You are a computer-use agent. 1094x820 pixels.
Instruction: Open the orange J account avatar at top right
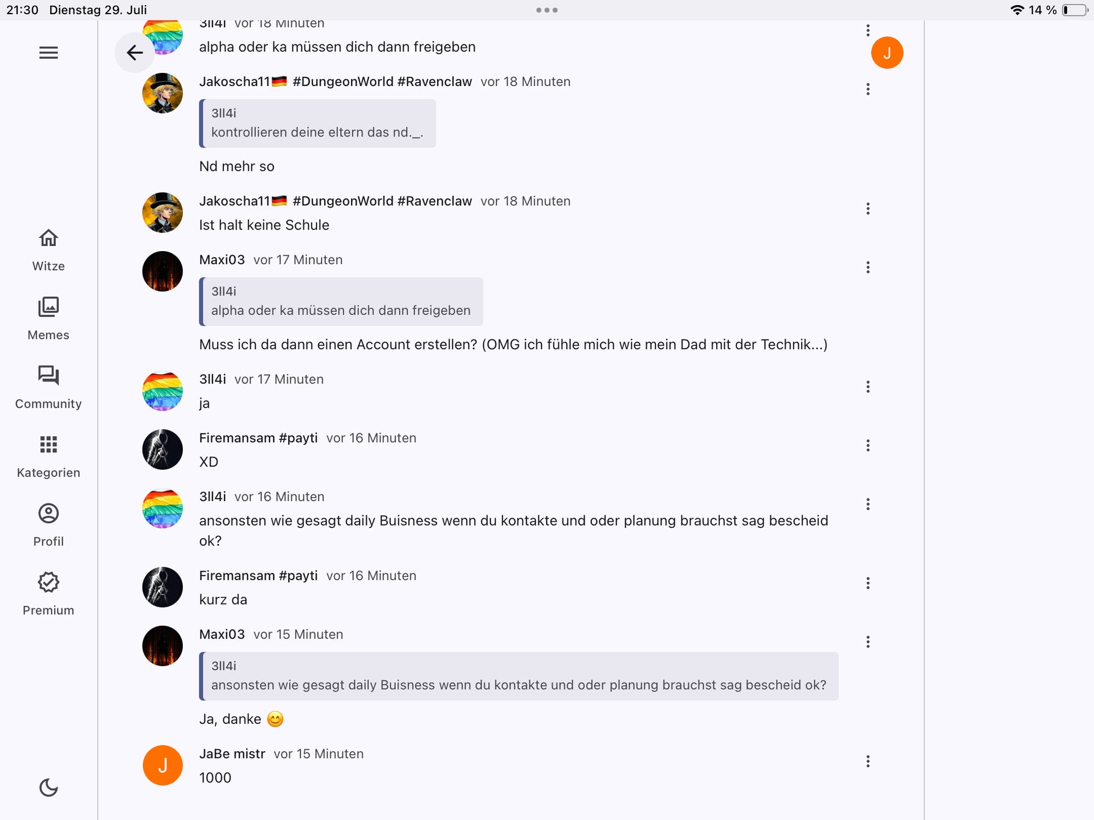[x=887, y=53]
